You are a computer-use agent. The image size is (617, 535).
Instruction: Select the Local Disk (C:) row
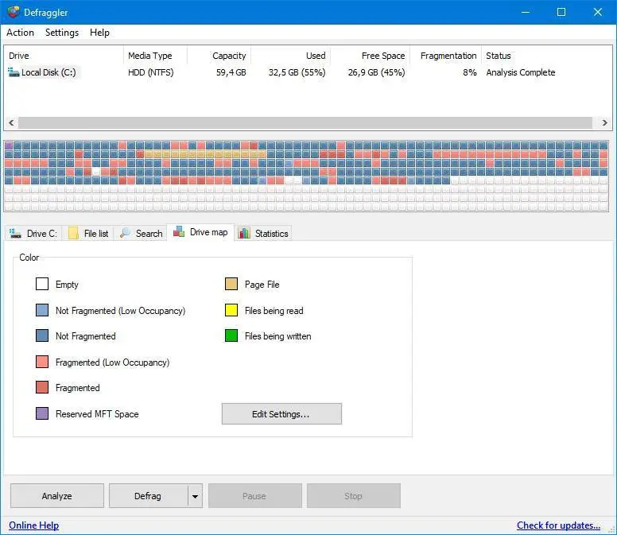(308, 72)
